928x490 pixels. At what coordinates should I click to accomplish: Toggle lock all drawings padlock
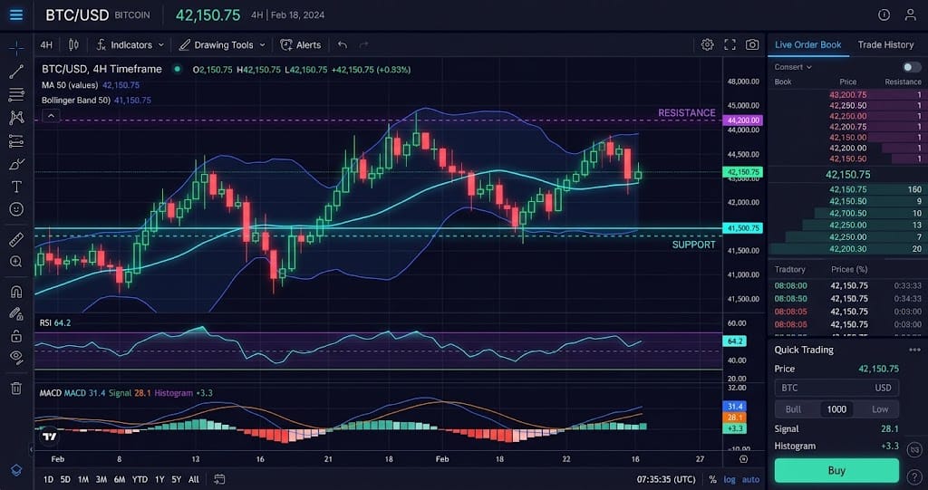[16, 335]
